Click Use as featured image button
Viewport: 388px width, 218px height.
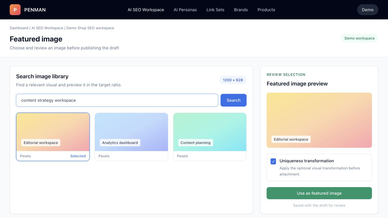pyautogui.click(x=319, y=193)
